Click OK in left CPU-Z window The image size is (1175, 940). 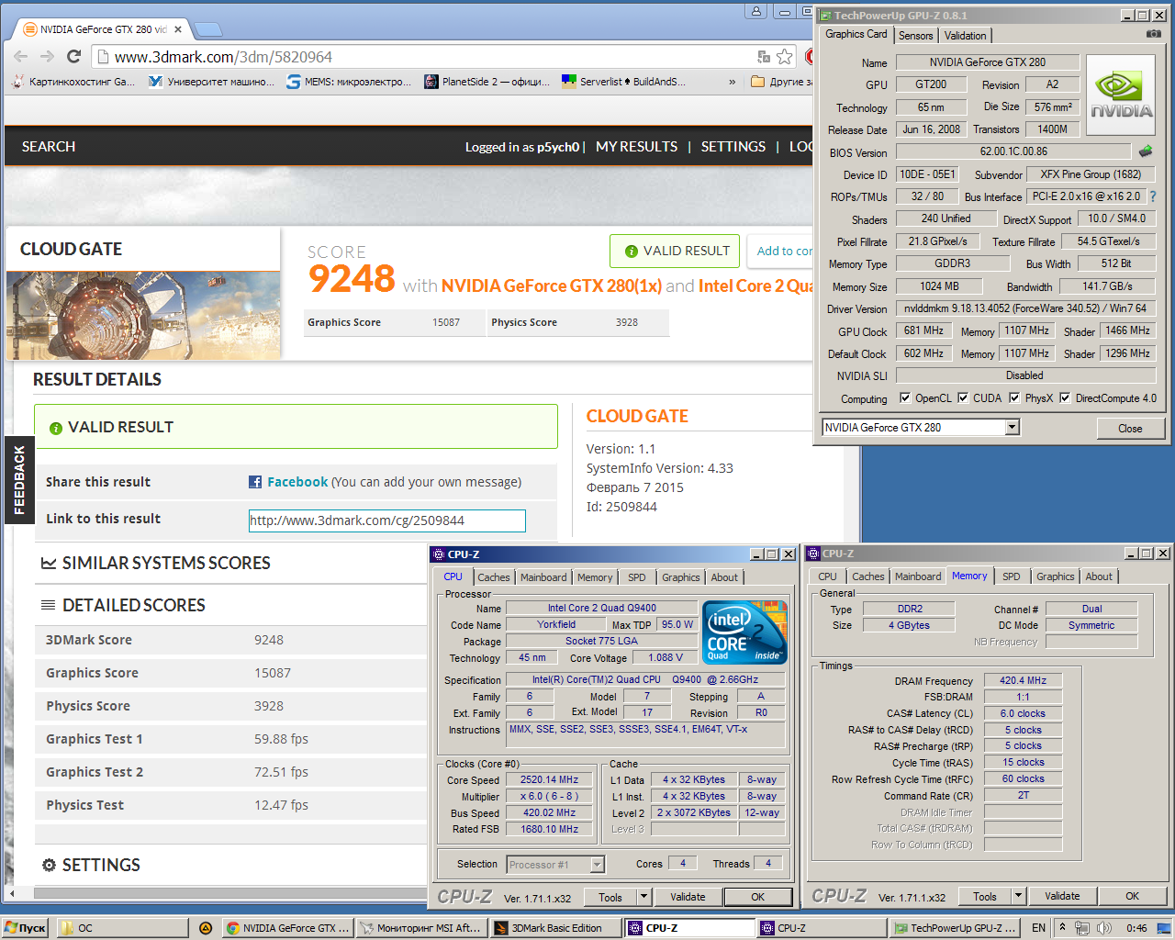point(757,897)
